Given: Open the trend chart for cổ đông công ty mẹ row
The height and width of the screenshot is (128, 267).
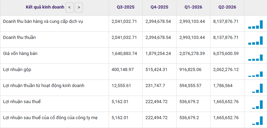Looking at the screenshot, I should [255, 120].
